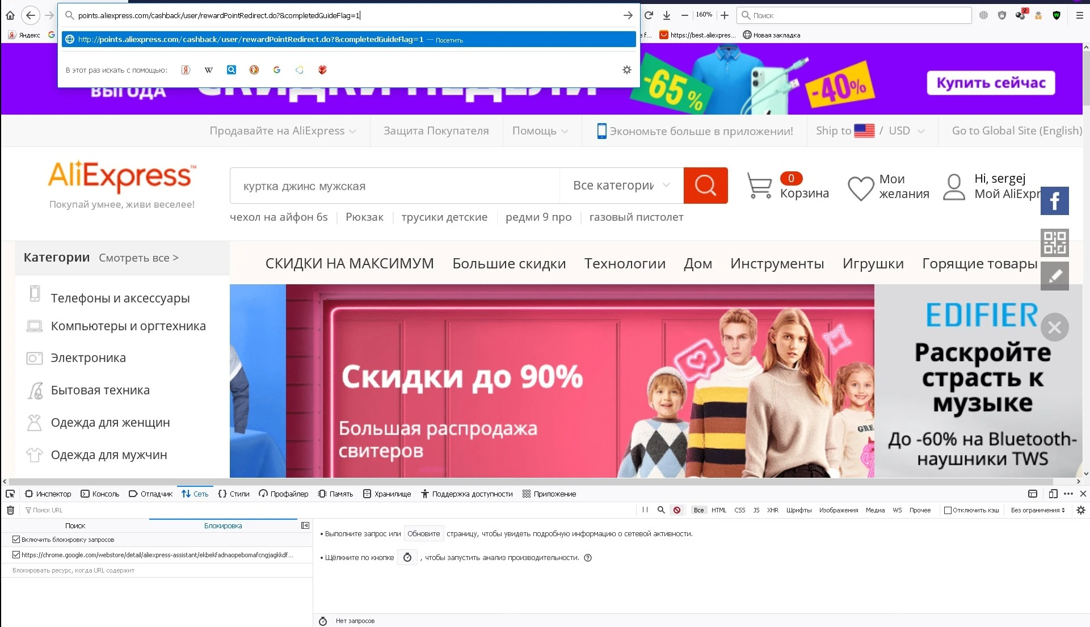Open the browser downloads panel

click(x=667, y=15)
